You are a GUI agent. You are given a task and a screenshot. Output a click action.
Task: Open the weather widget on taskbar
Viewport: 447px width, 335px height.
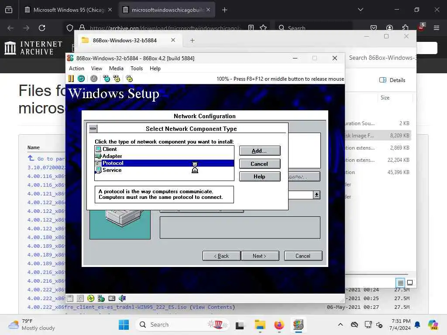pos(31,325)
